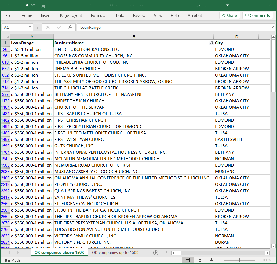
Task: Click the PEOPLE'S CHURCH, INC. cell
Action: (134, 184)
